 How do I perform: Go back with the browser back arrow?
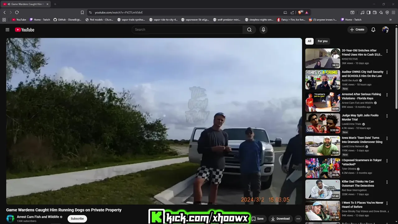[5, 12]
